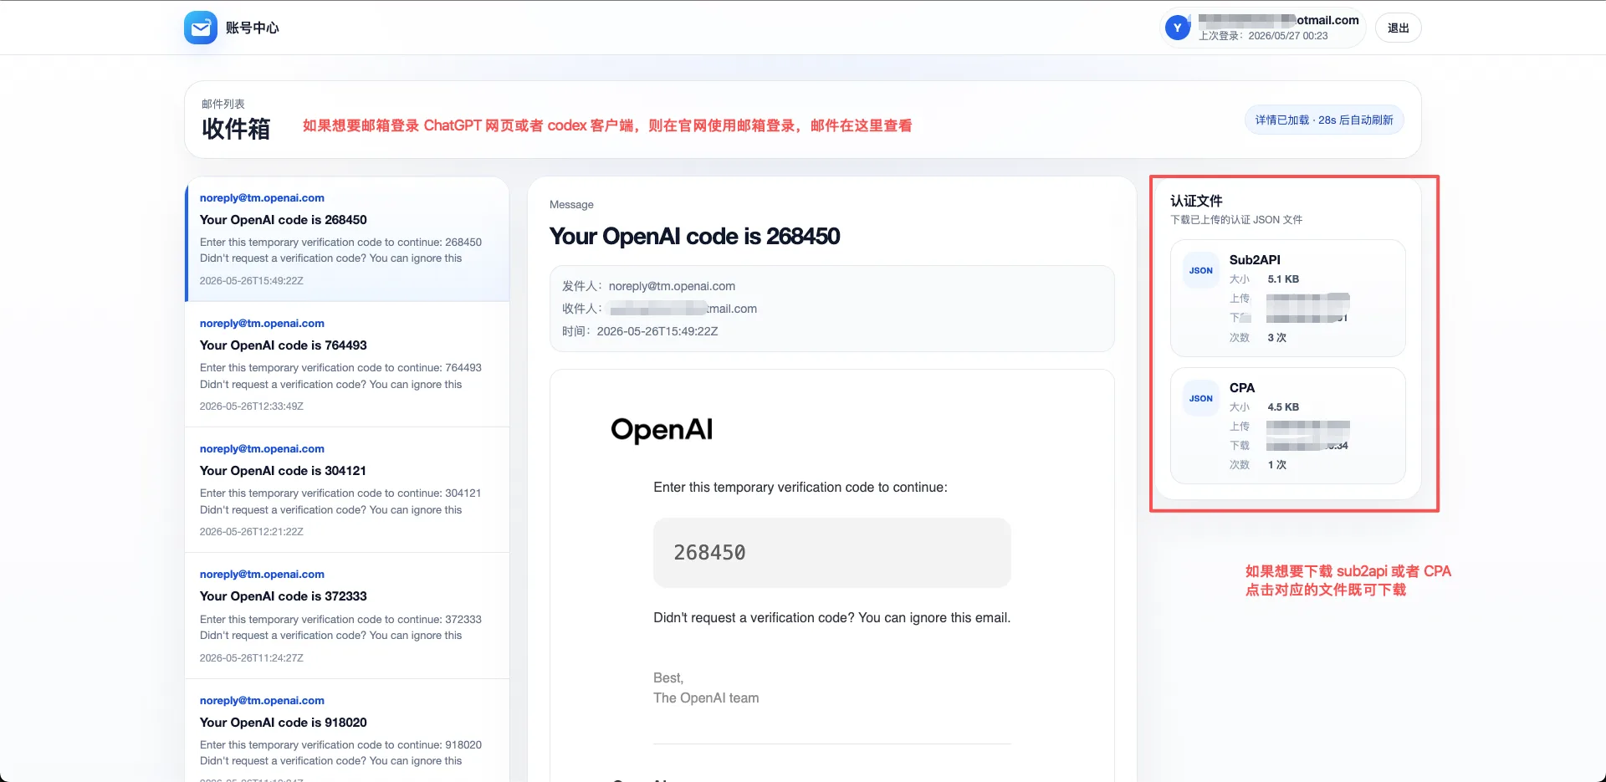
Task: Click timestamp 2026-05-26T12:21:22Z in list
Action: [x=252, y=532]
